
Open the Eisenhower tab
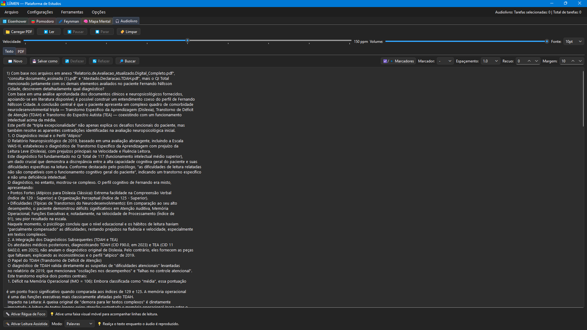tap(14, 21)
